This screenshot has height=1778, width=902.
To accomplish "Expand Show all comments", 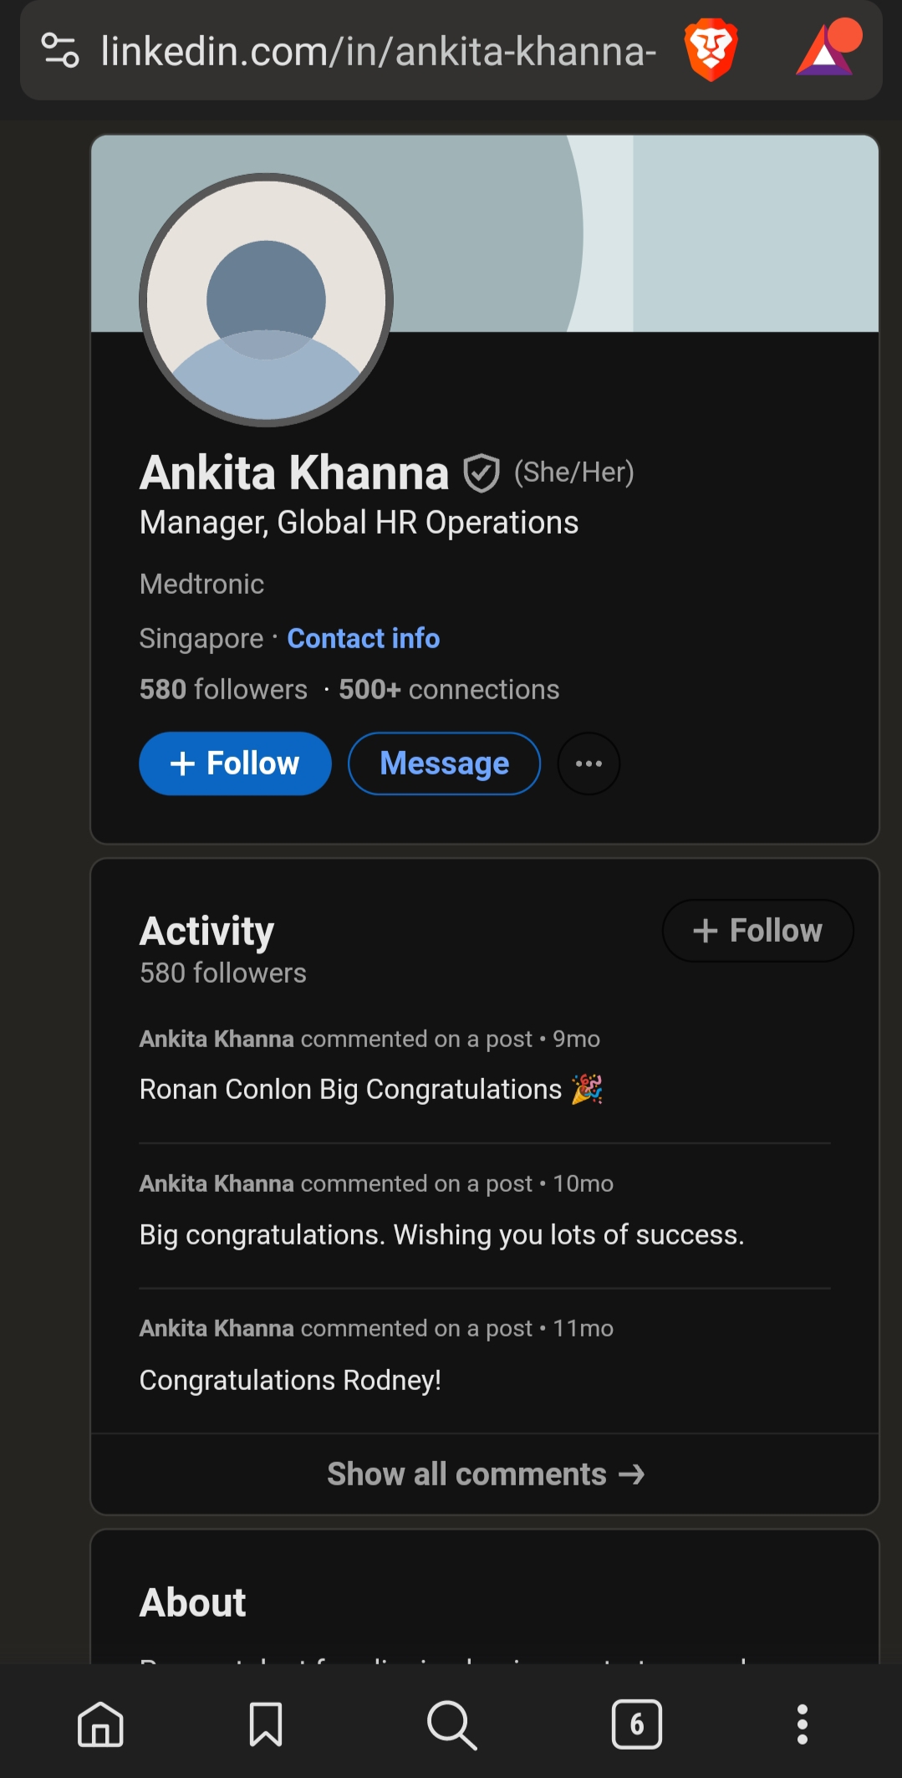I will click(x=485, y=1474).
